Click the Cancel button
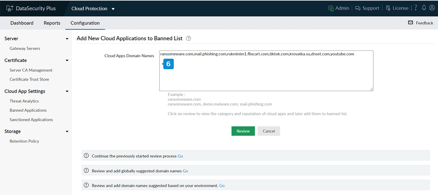438x195 pixels. (x=269, y=131)
